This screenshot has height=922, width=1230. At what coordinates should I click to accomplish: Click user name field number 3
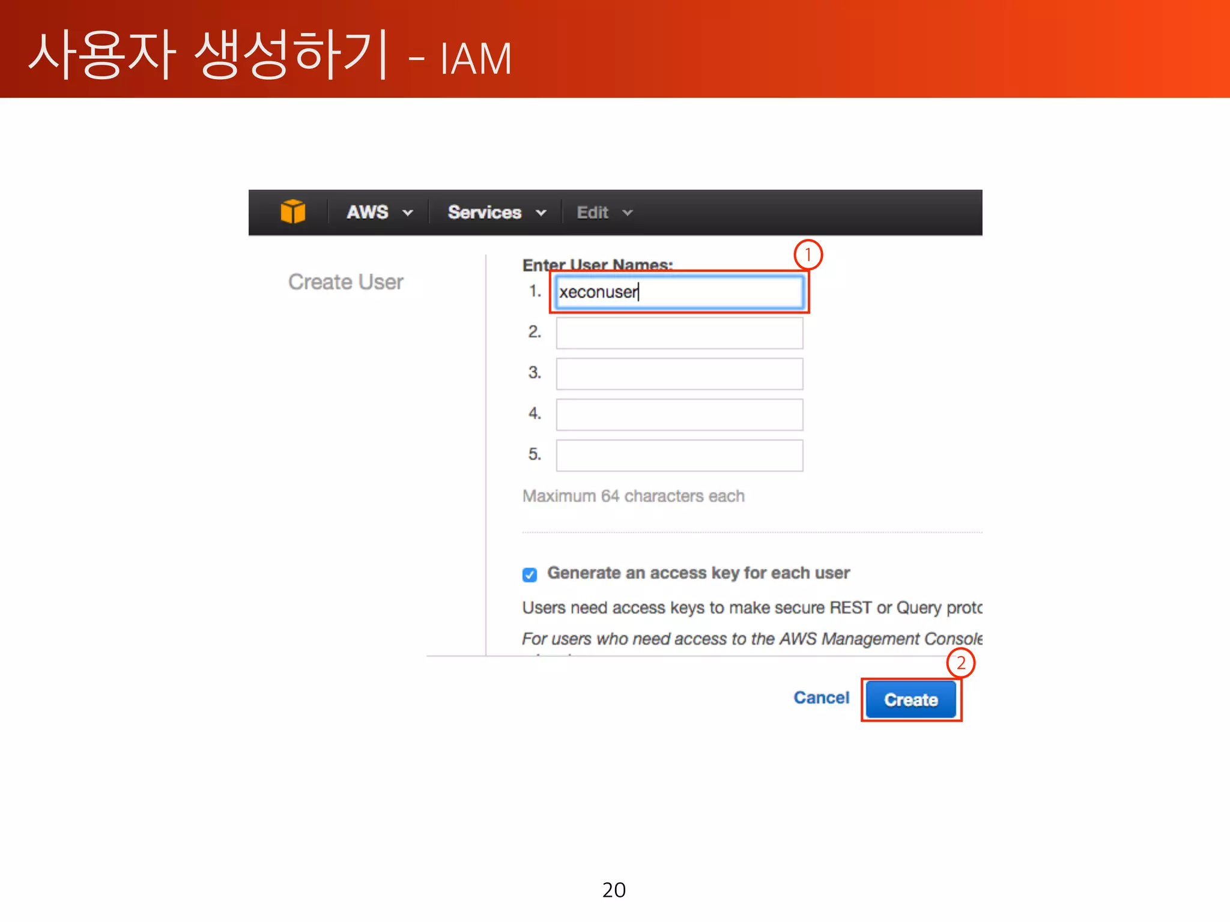[x=679, y=373]
